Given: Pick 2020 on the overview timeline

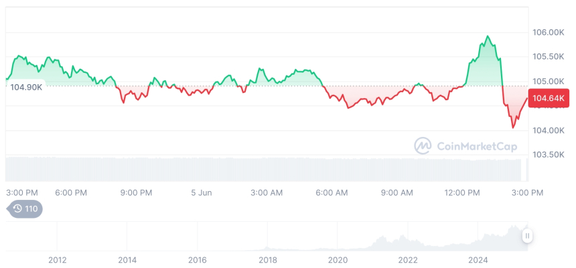Looking at the screenshot, I should 338,260.
